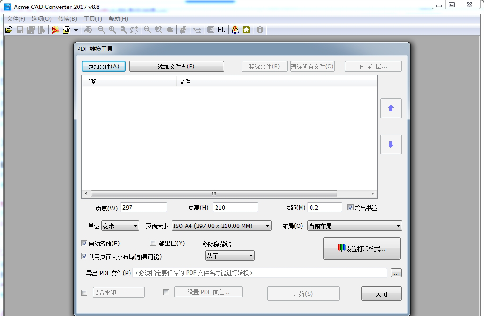Click the about information icon
The width and height of the screenshot is (484, 328).
point(260,30)
